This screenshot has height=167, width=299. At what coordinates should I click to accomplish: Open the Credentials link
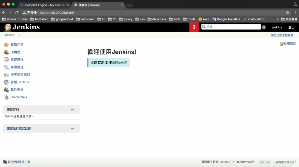(19, 97)
